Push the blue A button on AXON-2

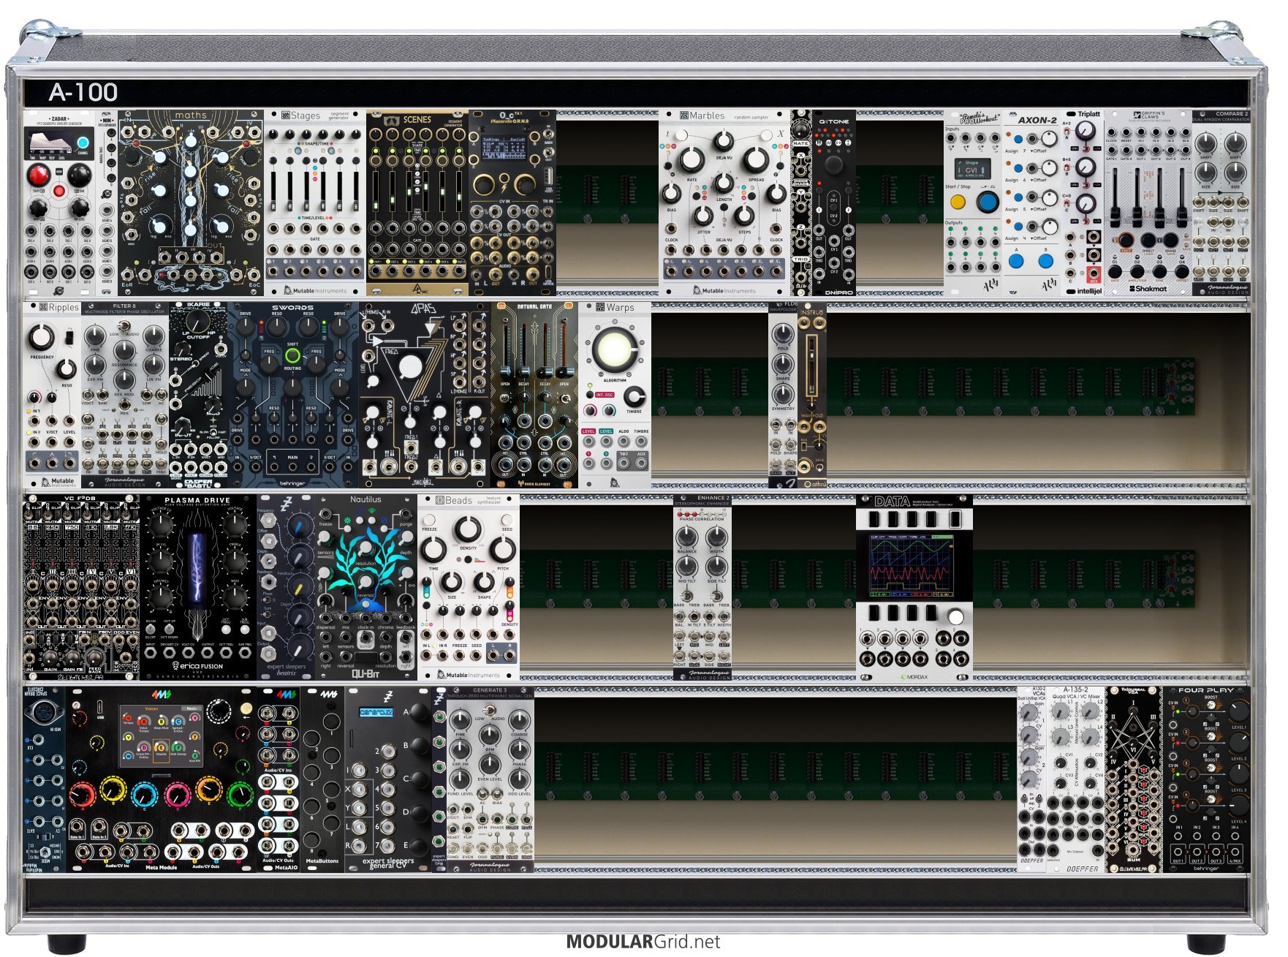point(1016,260)
